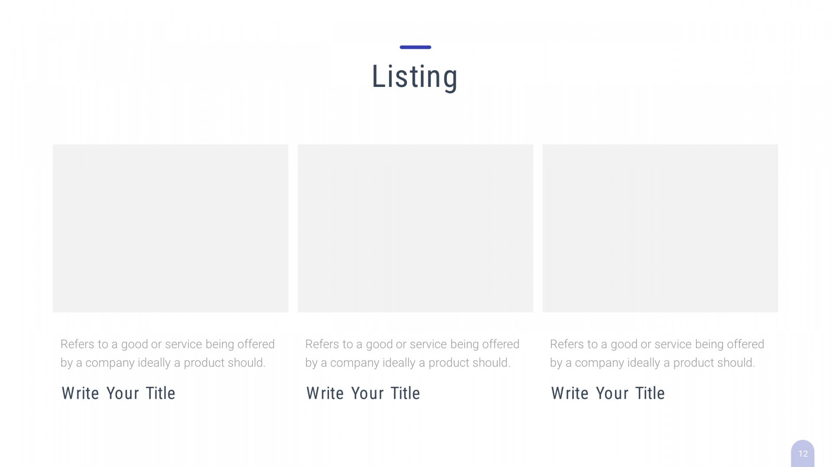Select the right gray image placeholder
This screenshot has width=831, height=467.
click(x=660, y=228)
